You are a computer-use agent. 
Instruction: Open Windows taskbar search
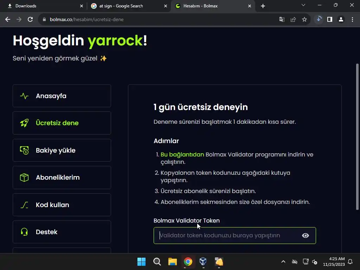point(157,262)
